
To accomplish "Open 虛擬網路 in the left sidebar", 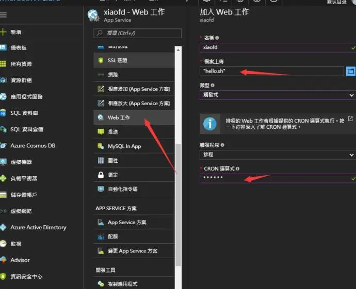I will (x=21, y=211).
